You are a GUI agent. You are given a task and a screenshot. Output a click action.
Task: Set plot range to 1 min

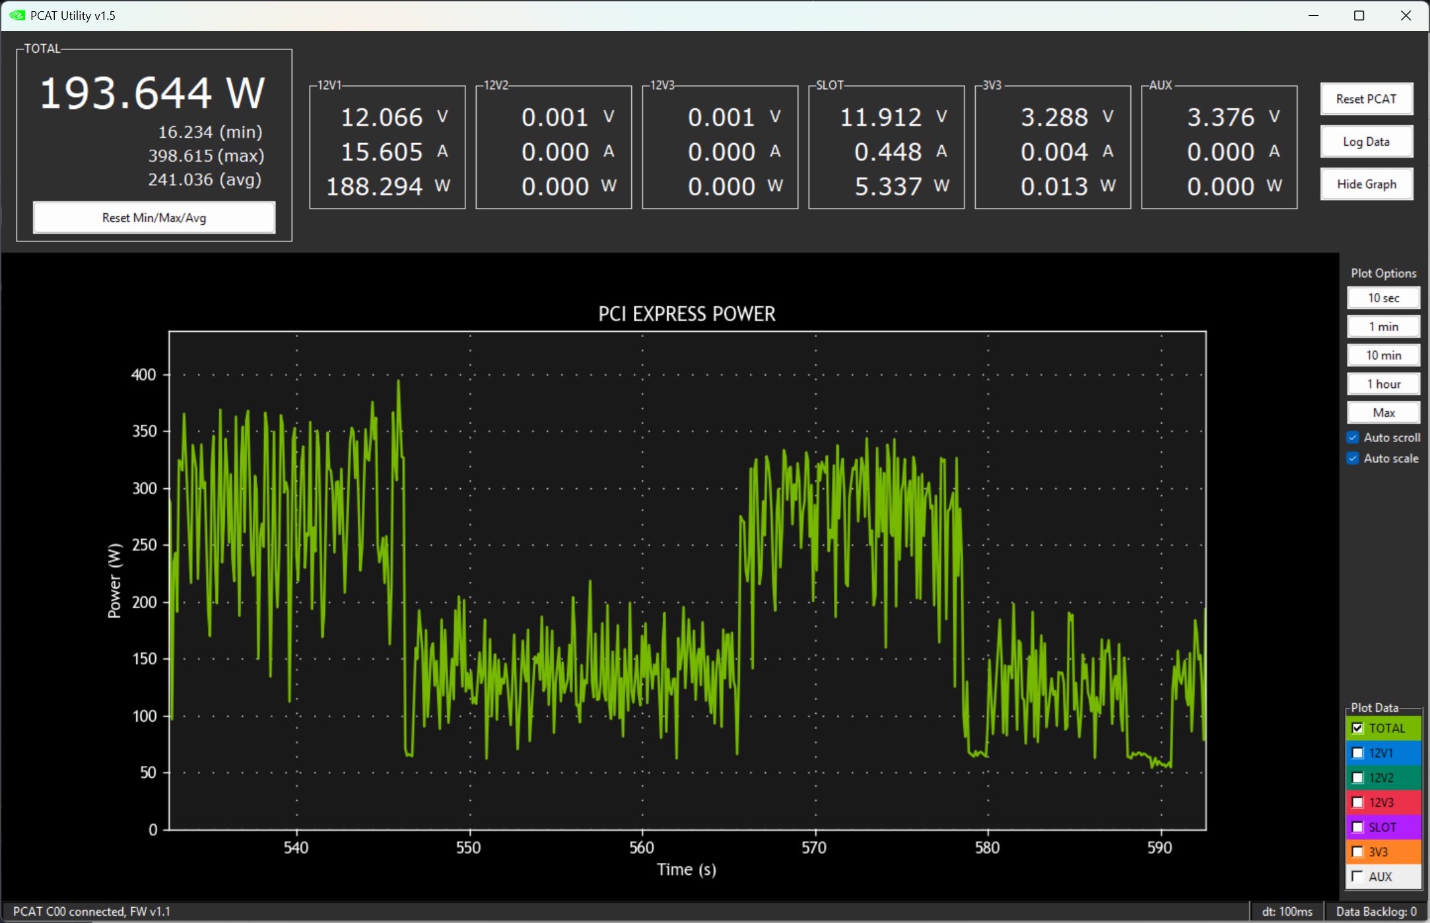tap(1383, 327)
